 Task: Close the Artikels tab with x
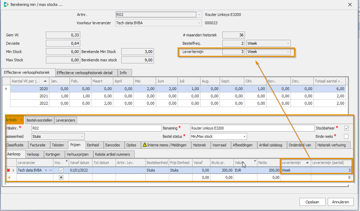21,120
